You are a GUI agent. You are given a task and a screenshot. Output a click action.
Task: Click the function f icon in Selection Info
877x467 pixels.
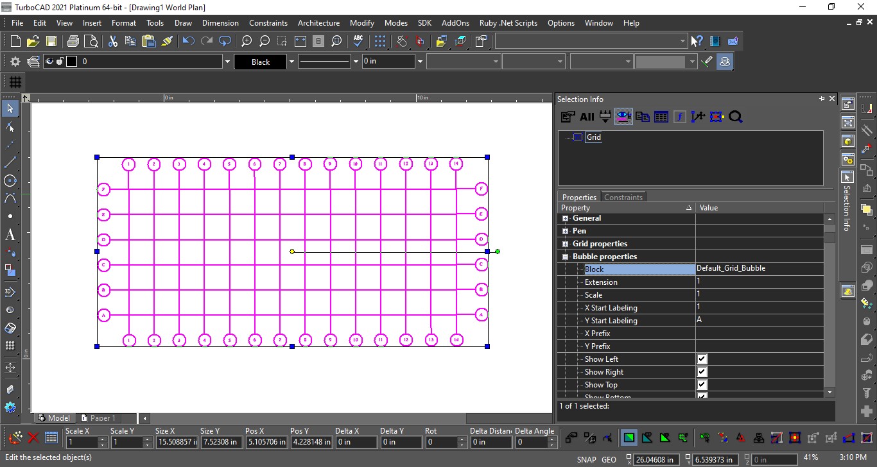click(680, 117)
